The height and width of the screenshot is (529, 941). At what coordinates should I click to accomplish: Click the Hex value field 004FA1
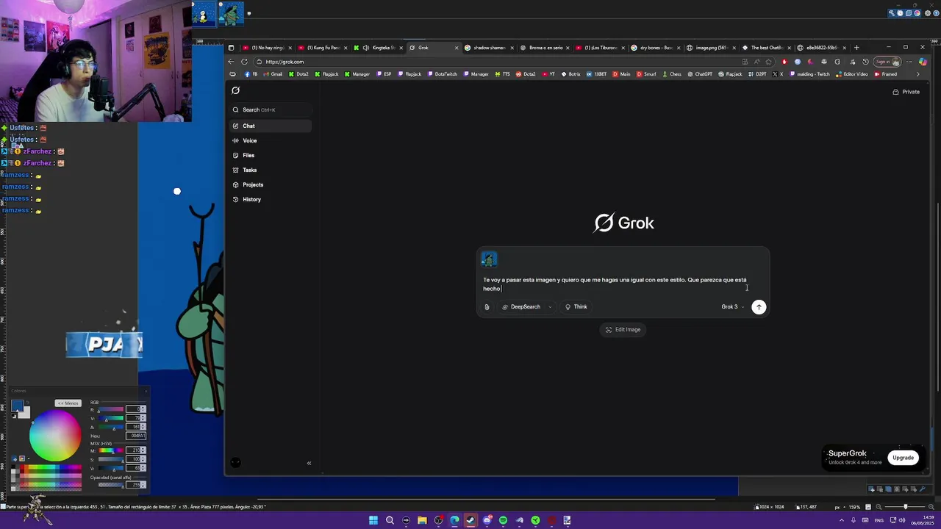(136, 436)
